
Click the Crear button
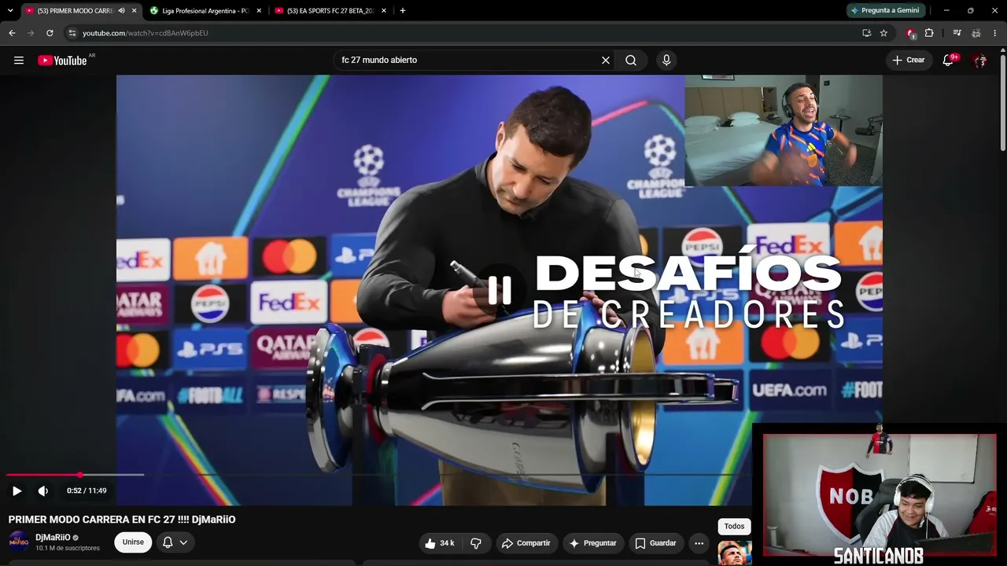tap(909, 61)
